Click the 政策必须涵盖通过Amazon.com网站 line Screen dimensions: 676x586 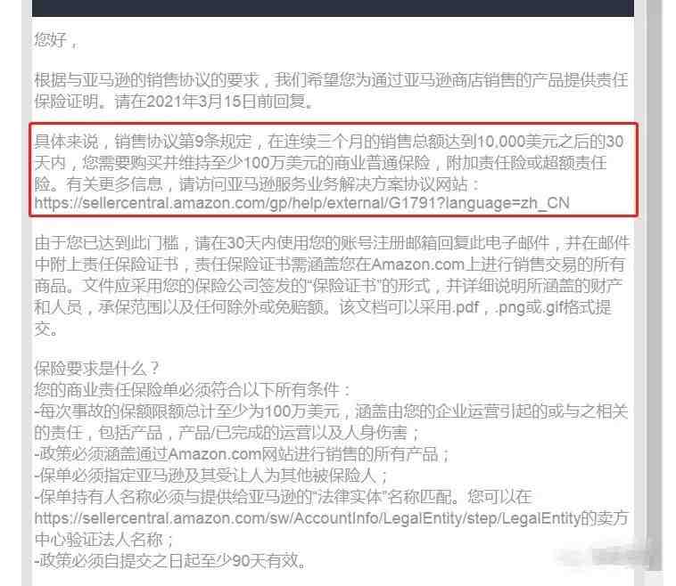[243, 454]
